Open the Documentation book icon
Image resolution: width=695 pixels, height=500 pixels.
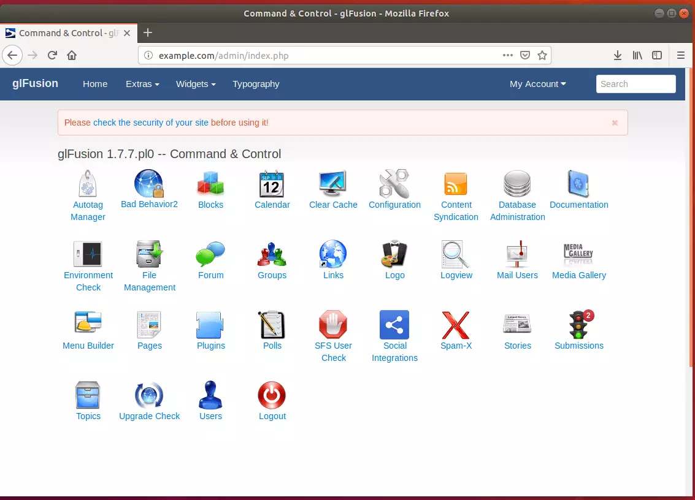click(578, 183)
